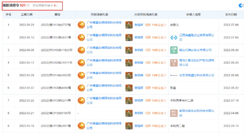The height and width of the screenshot is (133, 244).
Task: Select case number (2022)湘0103执3531号
Action: point(56,37)
